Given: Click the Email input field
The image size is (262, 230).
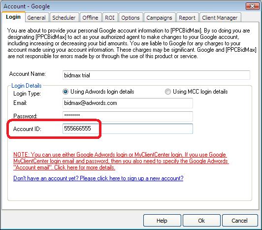Looking at the screenshot, I should (x=128, y=103).
